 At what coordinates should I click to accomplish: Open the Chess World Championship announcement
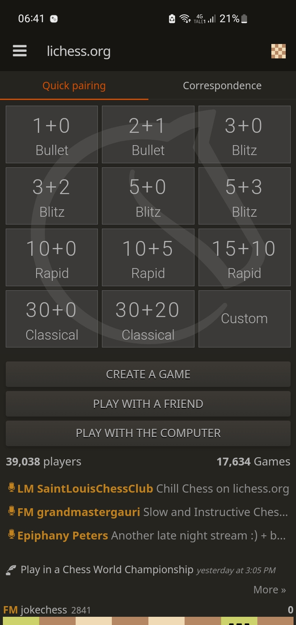coord(105,569)
